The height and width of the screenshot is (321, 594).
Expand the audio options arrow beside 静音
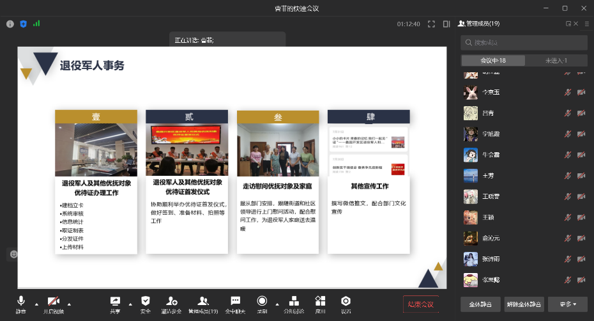36,304
